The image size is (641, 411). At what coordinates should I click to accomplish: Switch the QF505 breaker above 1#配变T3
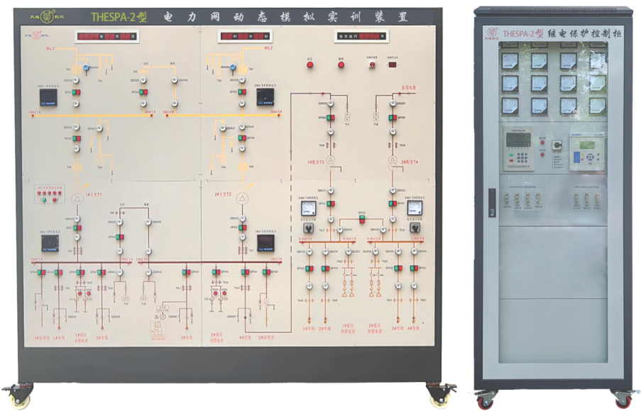[332, 117]
